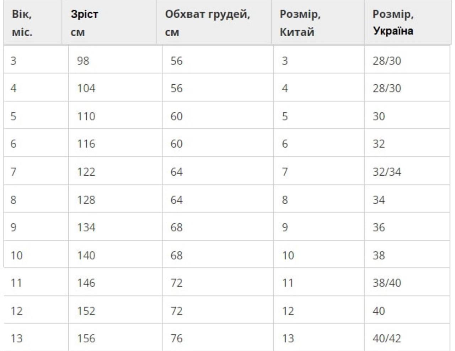Image resolution: width=455 pixels, height=351 pixels.
Task: Click the Ukraine size cell 32/34
Action: pos(387,172)
